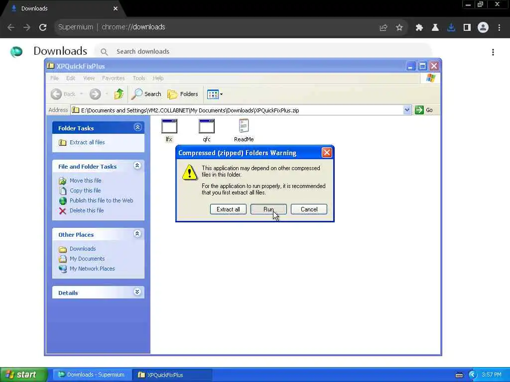Expand the Address bar dropdown arrow
Image resolution: width=510 pixels, height=382 pixels.
click(407, 110)
